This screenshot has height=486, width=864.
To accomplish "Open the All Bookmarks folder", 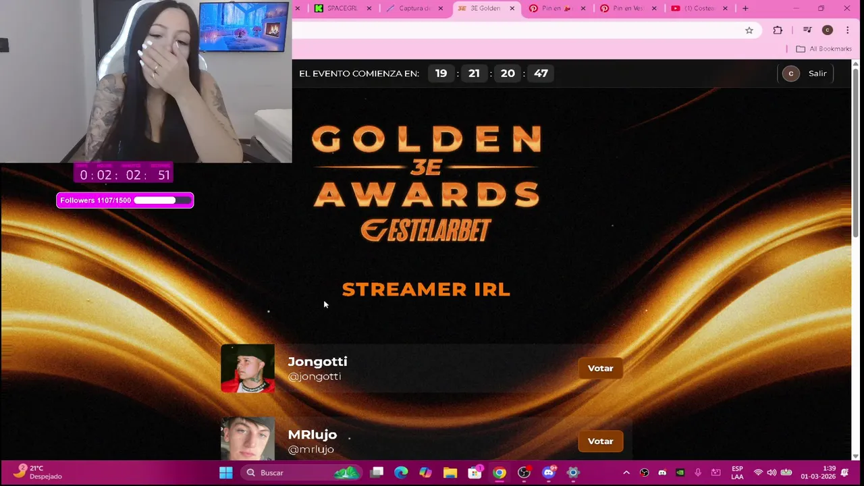I will 823,49.
